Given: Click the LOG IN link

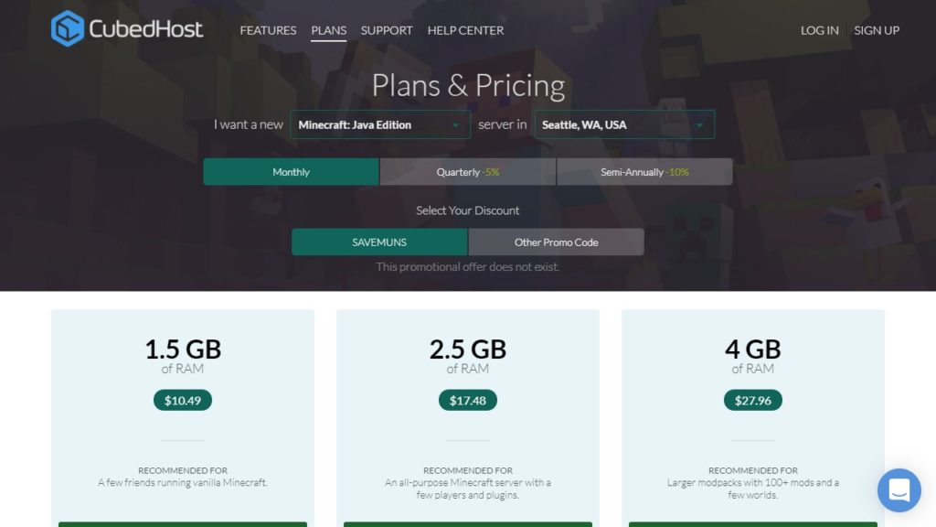Looking at the screenshot, I should point(820,30).
